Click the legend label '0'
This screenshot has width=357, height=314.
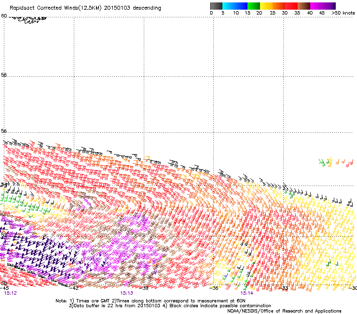tap(211, 13)
